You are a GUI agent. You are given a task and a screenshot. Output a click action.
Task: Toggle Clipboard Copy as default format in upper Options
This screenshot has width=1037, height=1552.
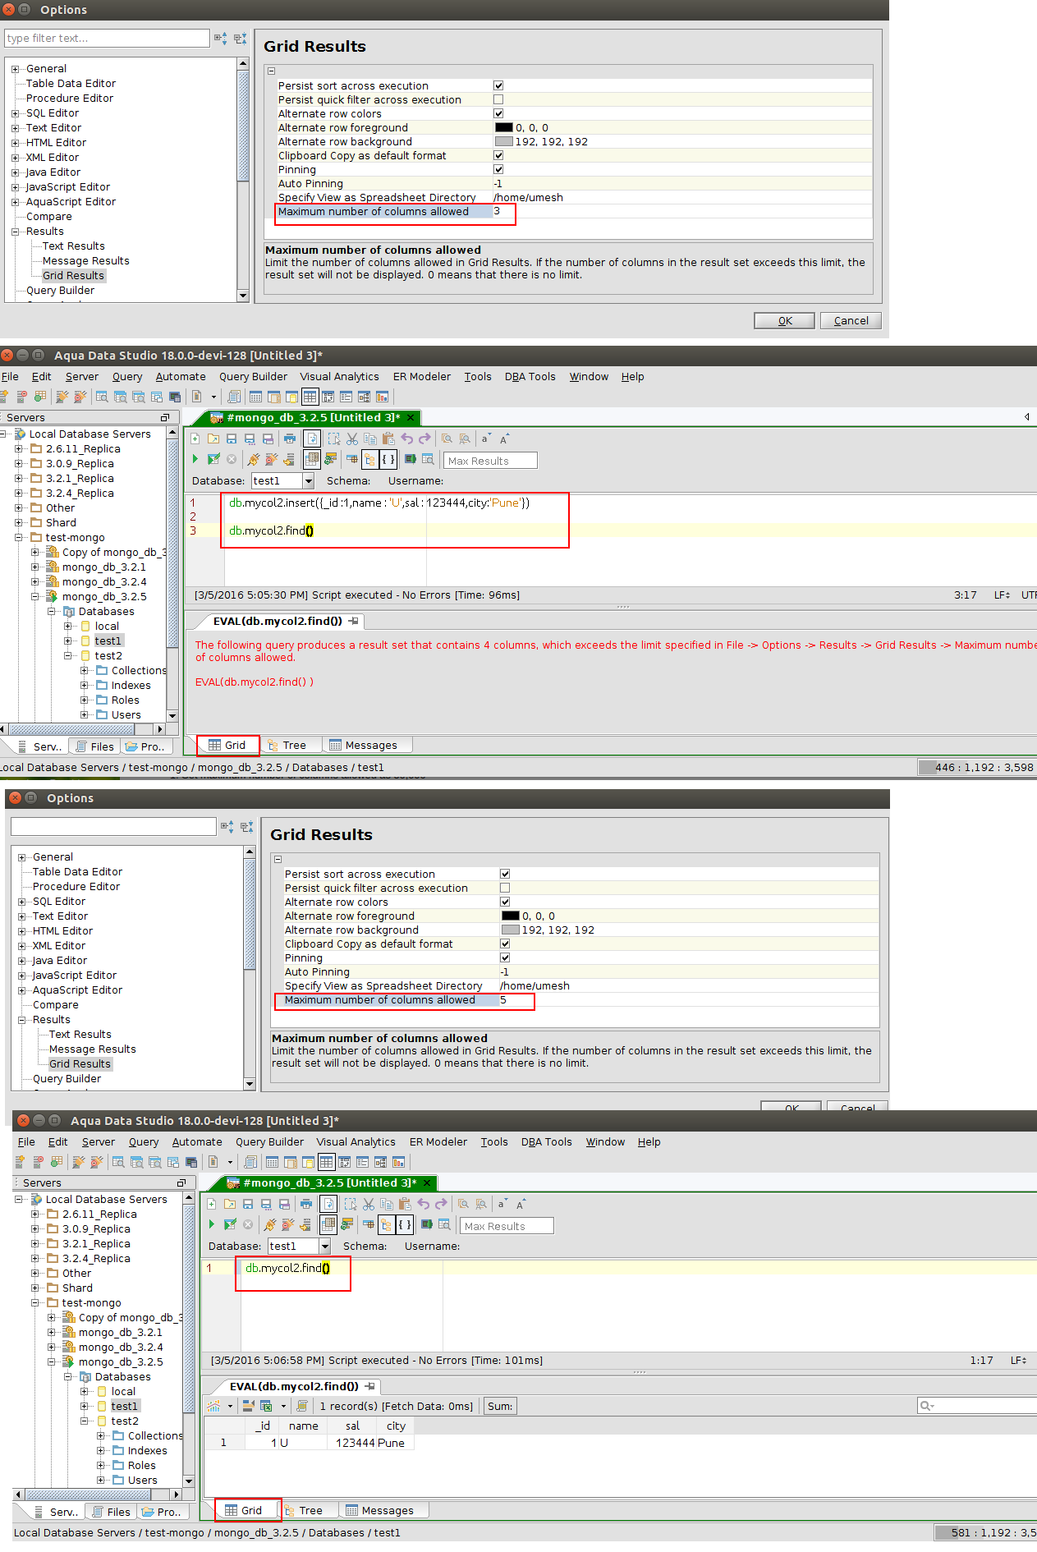coord(498,156)
